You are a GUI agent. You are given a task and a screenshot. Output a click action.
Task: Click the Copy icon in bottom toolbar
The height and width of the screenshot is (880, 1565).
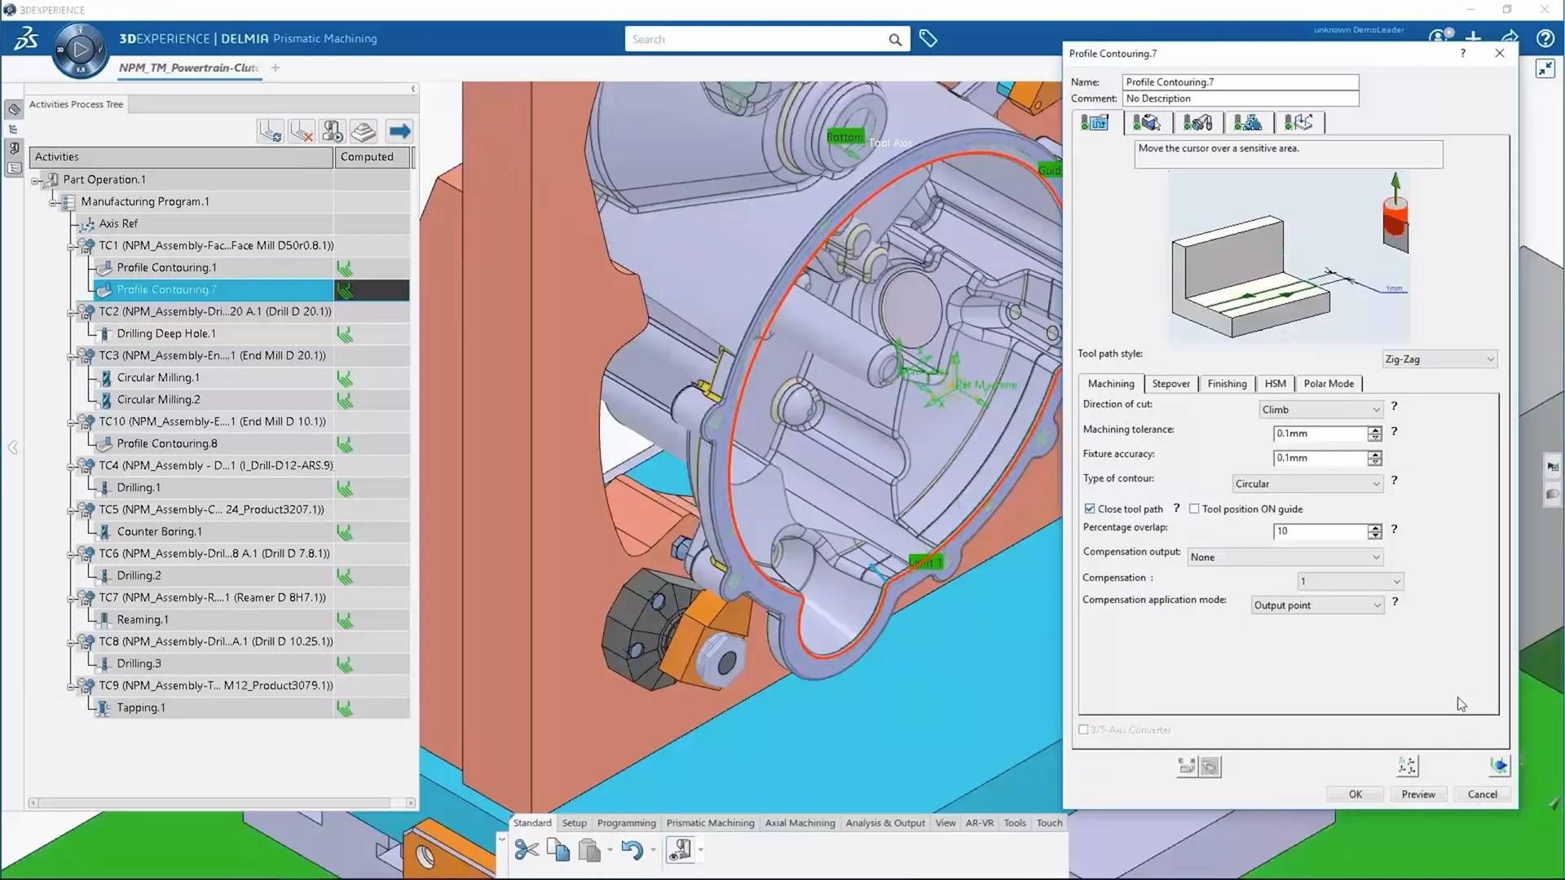point(558,851)
